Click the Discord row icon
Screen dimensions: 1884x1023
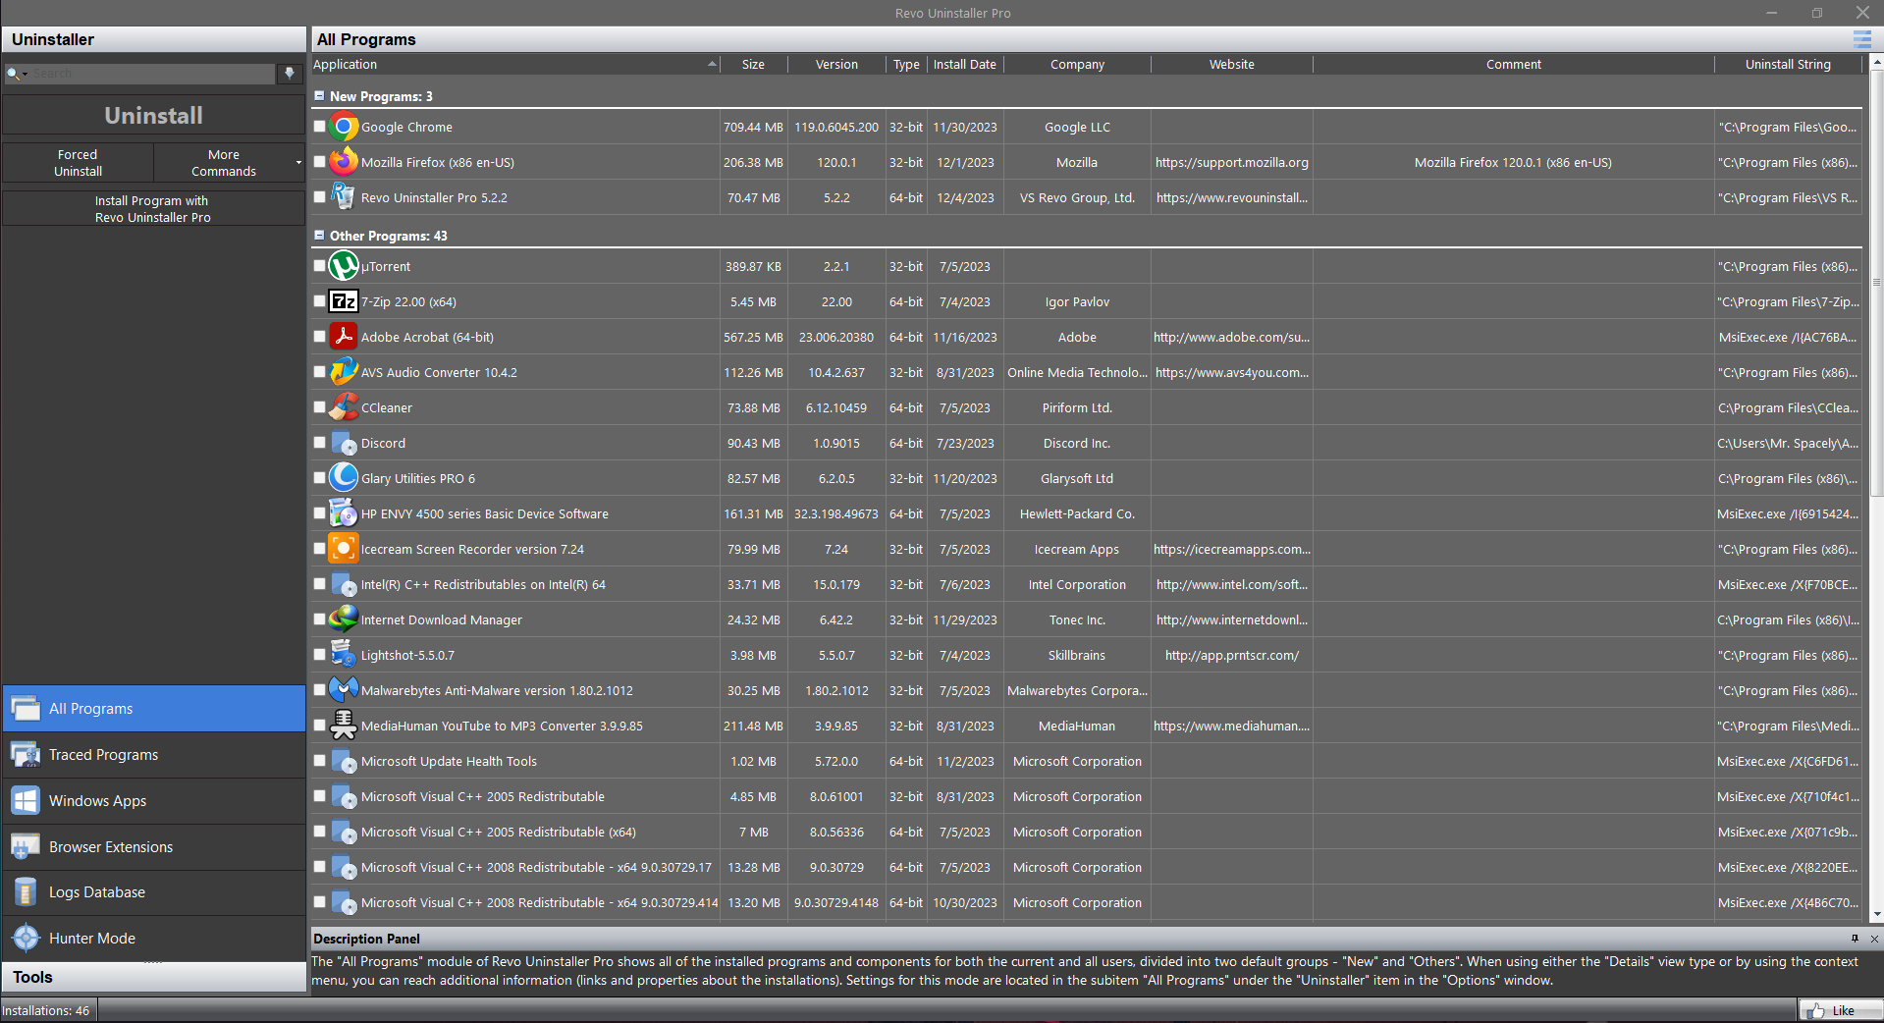pos(344,443)
